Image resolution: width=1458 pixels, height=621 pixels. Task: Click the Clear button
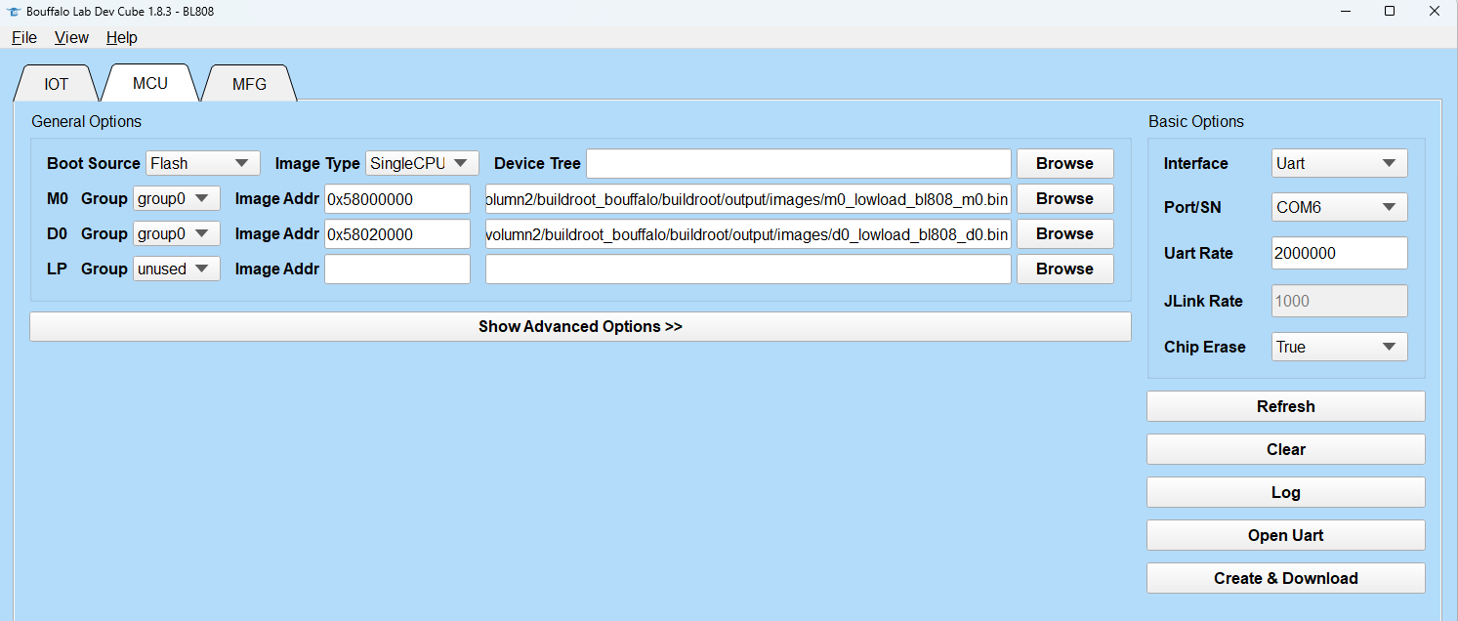pyautogui.click(x=1285, y=449)
